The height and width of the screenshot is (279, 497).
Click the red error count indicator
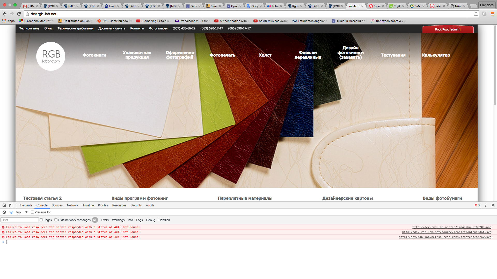(477, 205)
